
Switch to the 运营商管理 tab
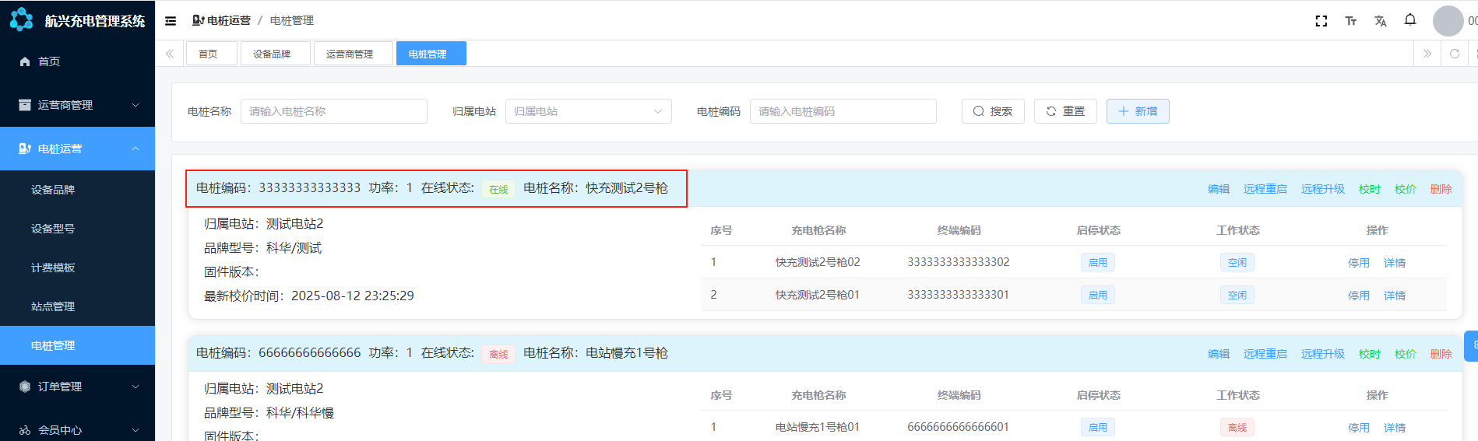[x=350, y=54]
